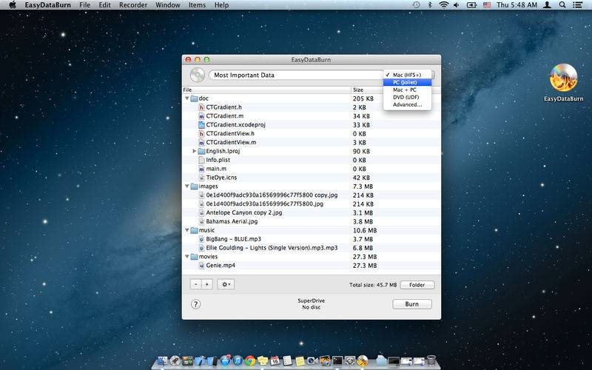Viewport: 592px width, 370px height.
Task: Select the main.m row
Action: (311, 169)
